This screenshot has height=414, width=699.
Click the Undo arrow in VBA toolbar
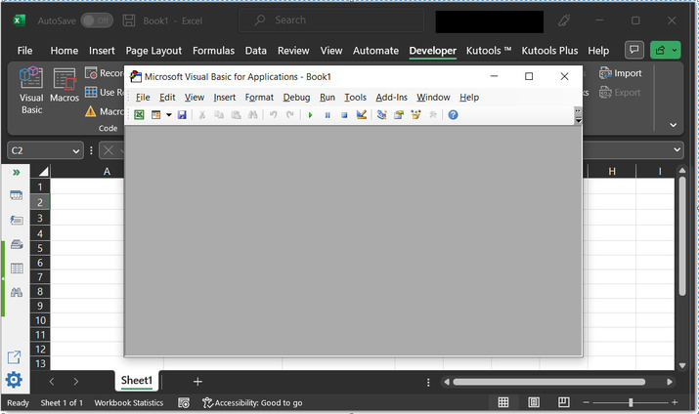pos(274,115)
